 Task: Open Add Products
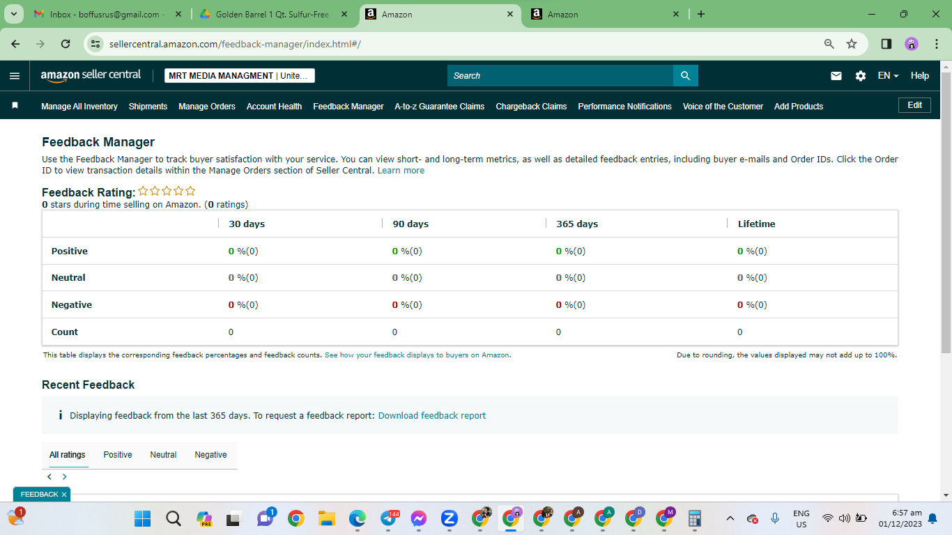pyautogui.click(x=799, y=107)
